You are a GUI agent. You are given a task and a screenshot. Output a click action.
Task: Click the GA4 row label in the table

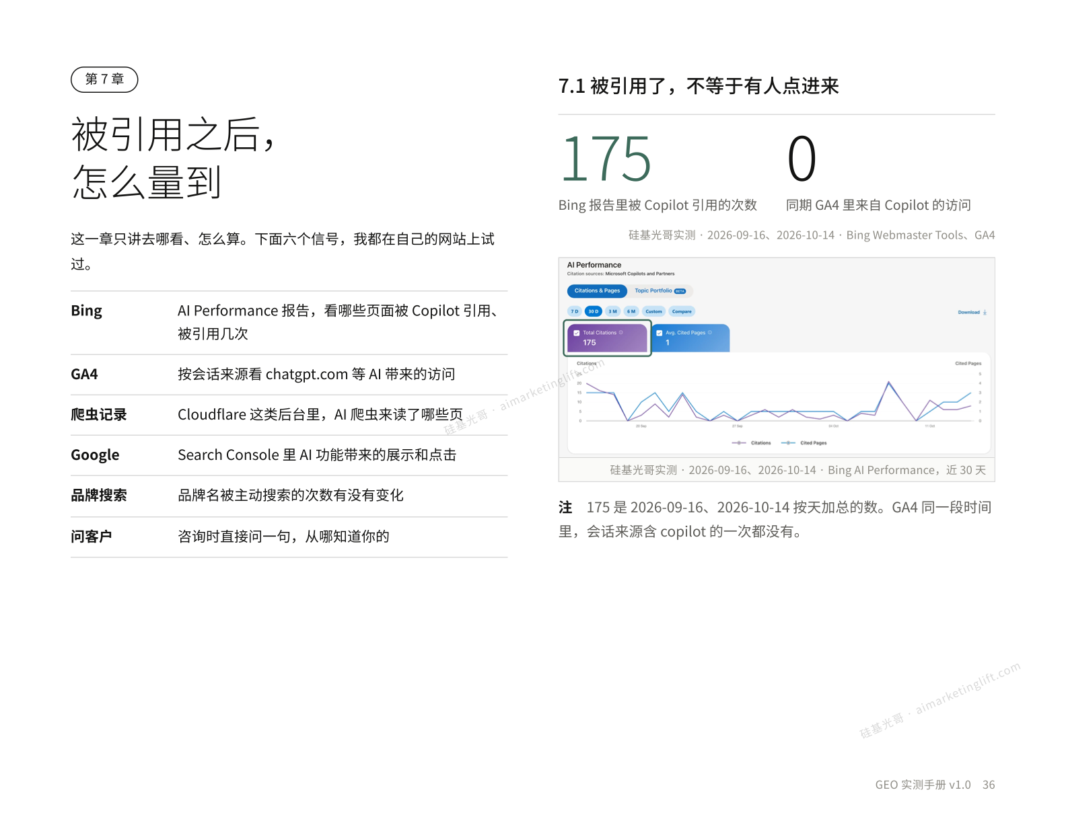point(84,375)
